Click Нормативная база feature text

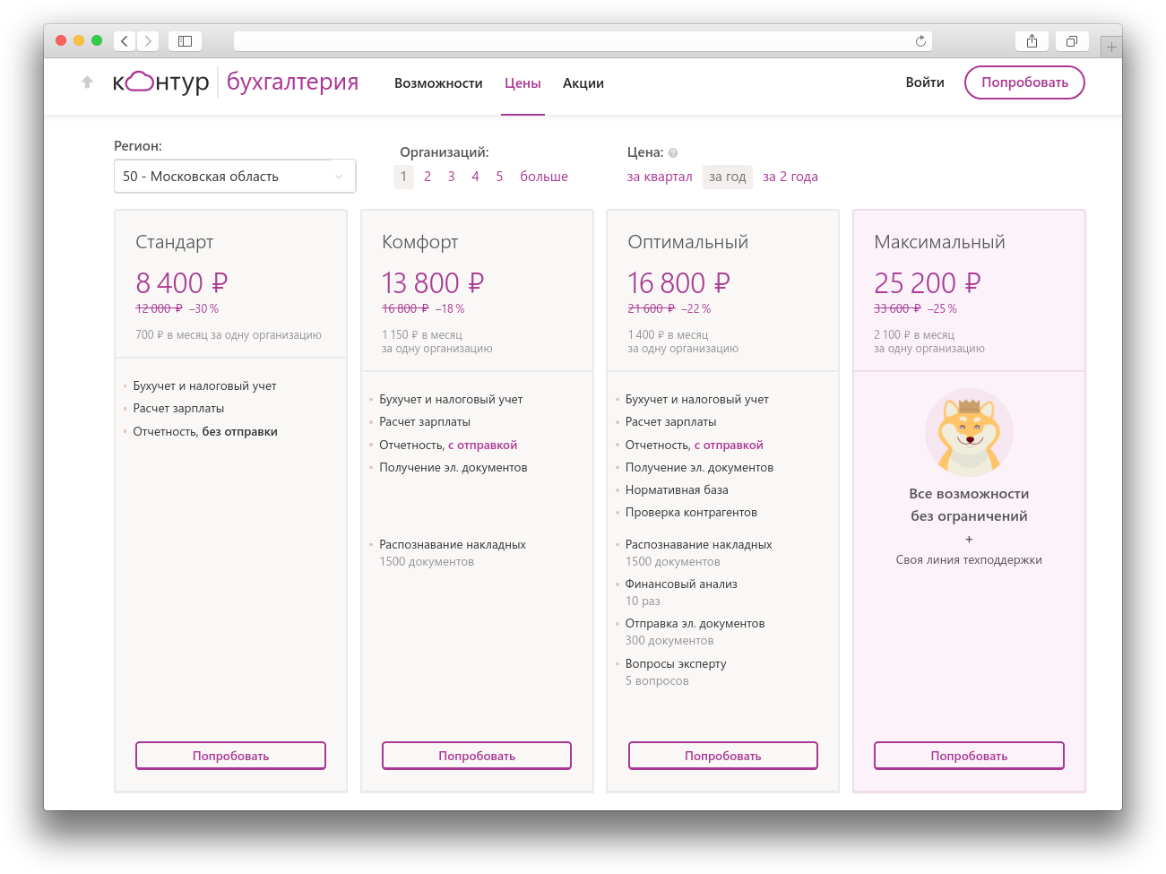coord(677,490)
